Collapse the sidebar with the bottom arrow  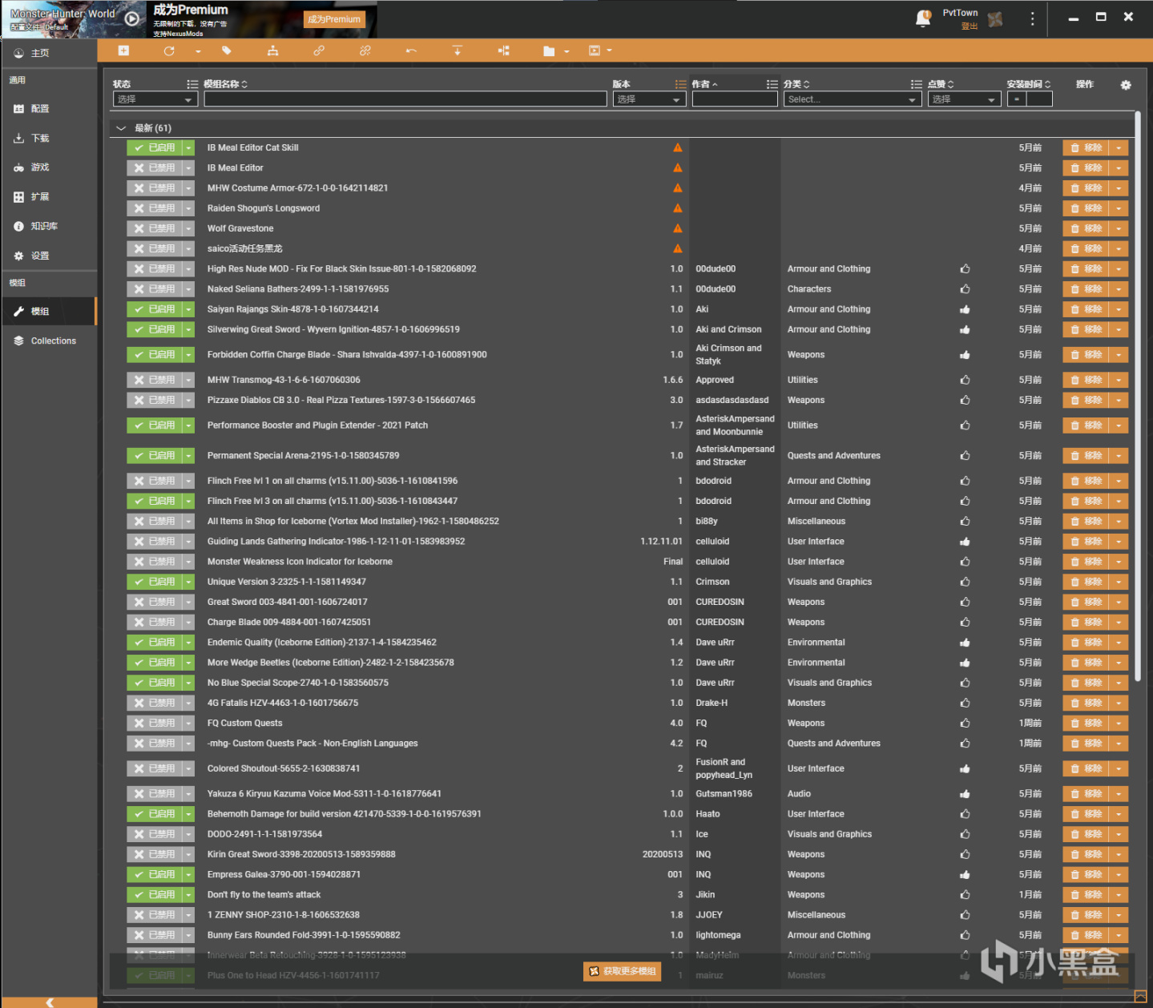(50, 1002)
